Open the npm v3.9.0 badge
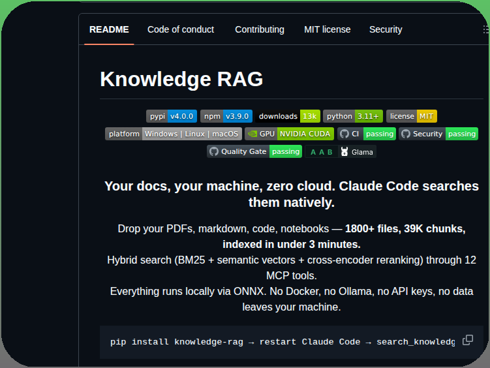Image resolution: width=490 pixels, height=368 pixels. click(226, 116)
